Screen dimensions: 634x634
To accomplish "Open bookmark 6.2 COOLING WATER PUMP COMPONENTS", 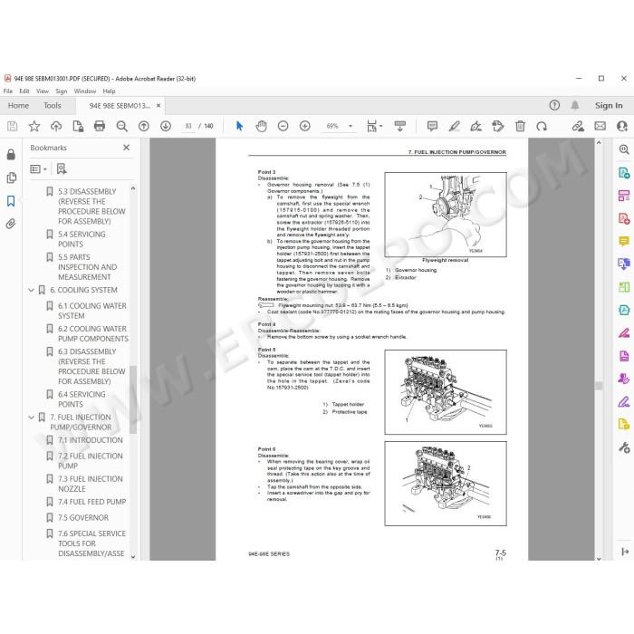I will coord(93,333).
